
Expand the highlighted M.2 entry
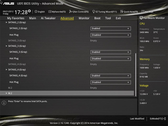67,93
